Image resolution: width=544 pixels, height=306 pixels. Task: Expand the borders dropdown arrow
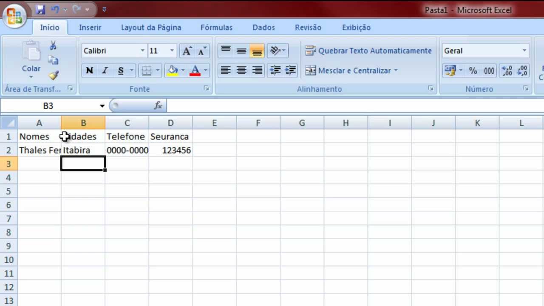pos(158,71)
